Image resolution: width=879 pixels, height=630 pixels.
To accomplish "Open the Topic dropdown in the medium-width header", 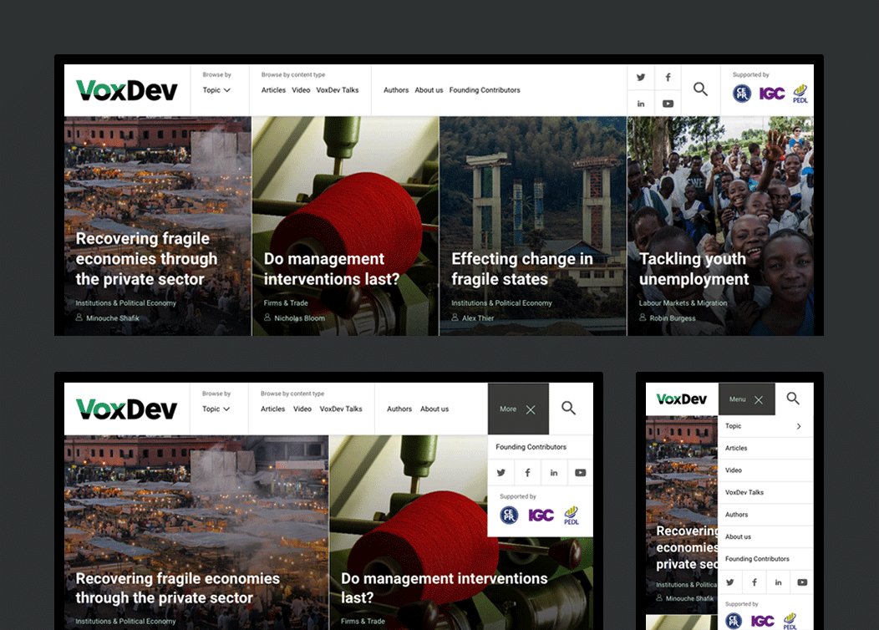I will pos(216,409).
